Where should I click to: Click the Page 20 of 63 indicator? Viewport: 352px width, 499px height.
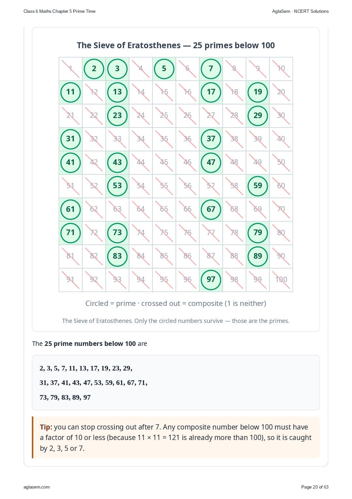315,487
